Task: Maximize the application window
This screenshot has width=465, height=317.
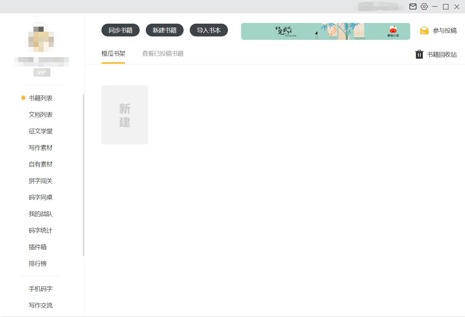Action: tap(446, 7)
